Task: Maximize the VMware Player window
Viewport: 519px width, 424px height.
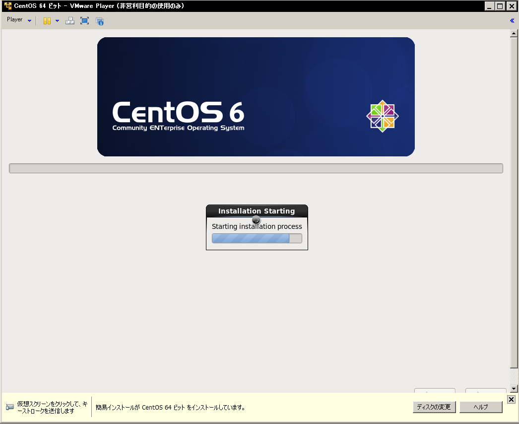Action: (500, 6)
